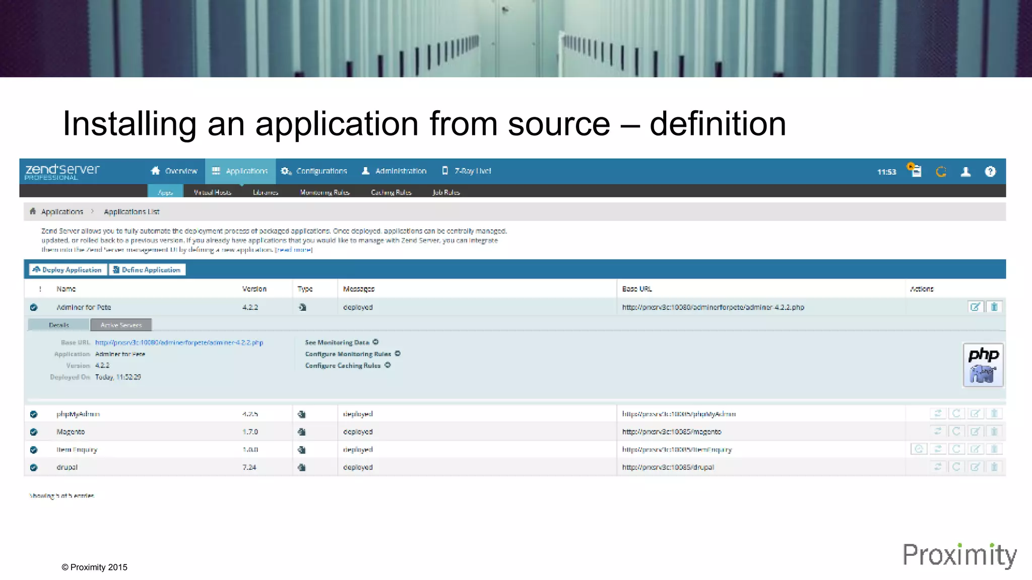Open the user account icon in header
The height and width of the screenshot is (580, 1032).
(965, 172)
